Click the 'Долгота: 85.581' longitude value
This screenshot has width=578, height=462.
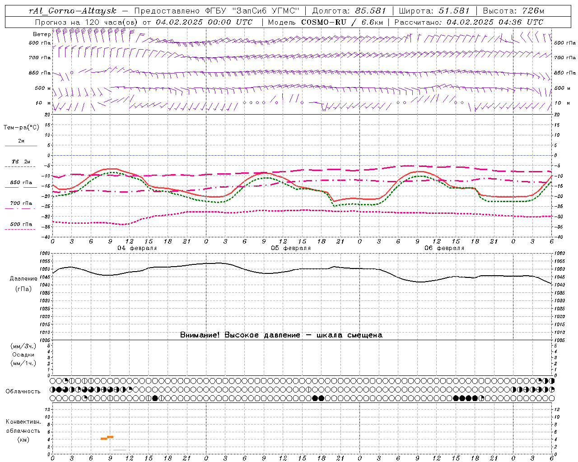coord(349,11)
